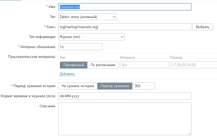Image resolution: width=217 pixels, height=136 pixels.
Task: Click the Период хранения истории label
Action: [34, 86]
